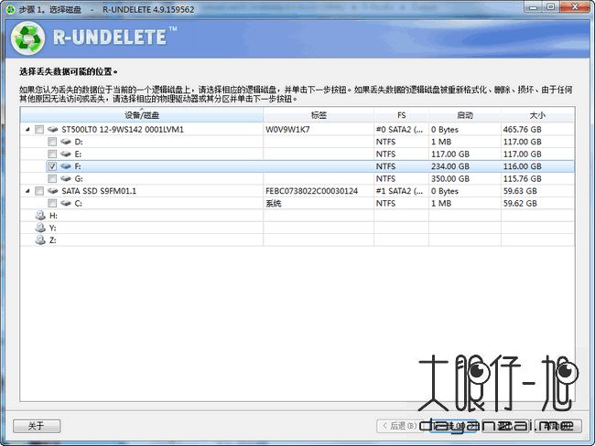Select the SATA SSD S9FM01.1 row
This screenshot has width=595, height=446.
[297, 191]
